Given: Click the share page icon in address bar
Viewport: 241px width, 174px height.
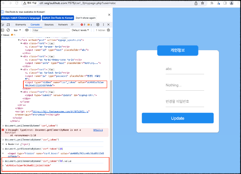Looking at the screenshot, I should tap(196, 3).
